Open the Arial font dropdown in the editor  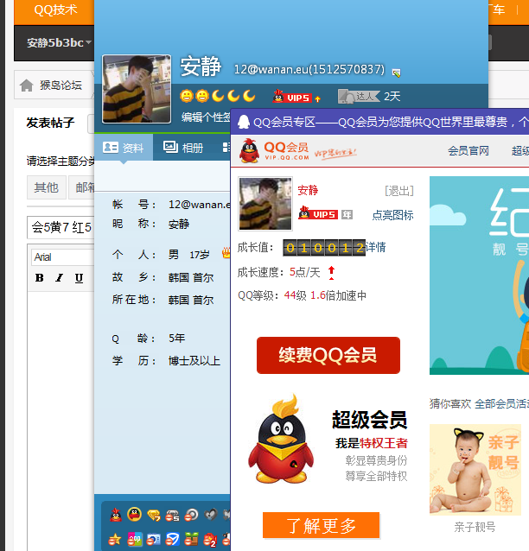click(x=62, y=257)
